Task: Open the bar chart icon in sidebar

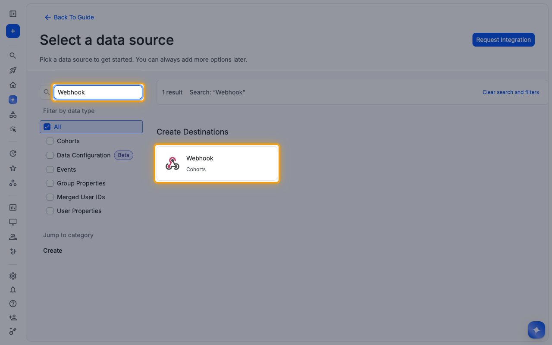Action: tap(13, 207)
